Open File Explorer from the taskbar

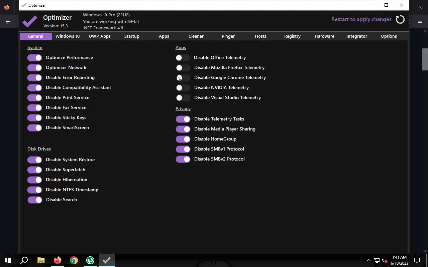(41, 260)
